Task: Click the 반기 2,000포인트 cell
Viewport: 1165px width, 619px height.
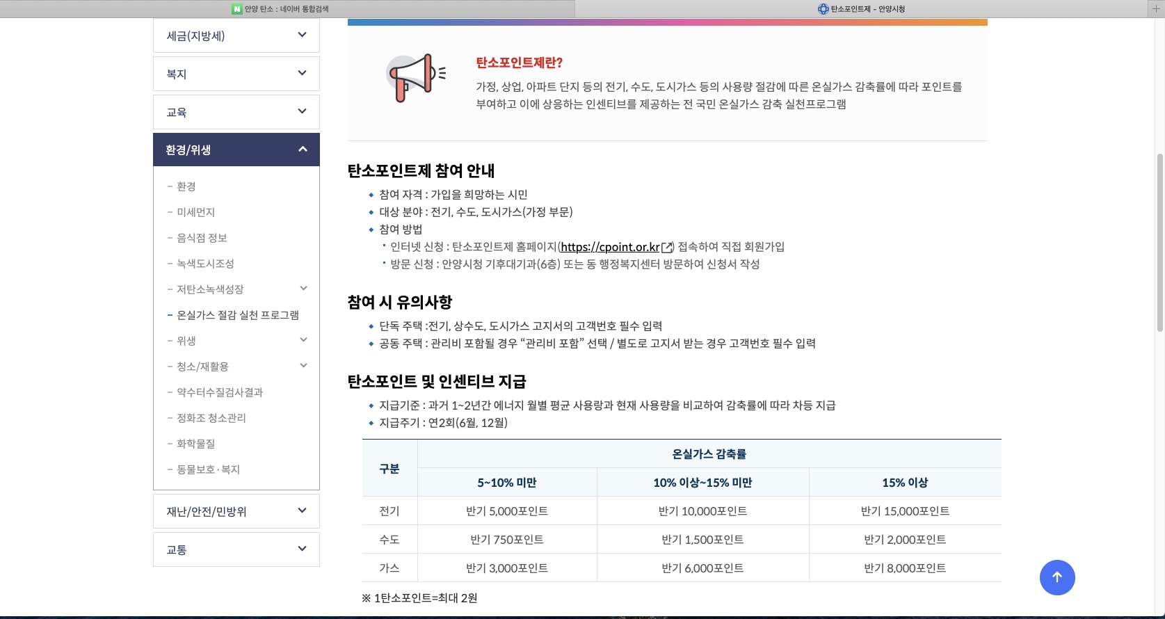Action: pos(905,539)
